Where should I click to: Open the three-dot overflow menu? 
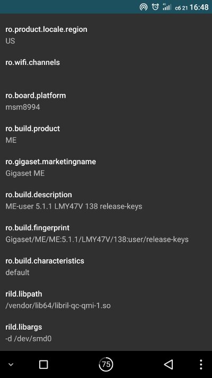click(x=201, y=365)
